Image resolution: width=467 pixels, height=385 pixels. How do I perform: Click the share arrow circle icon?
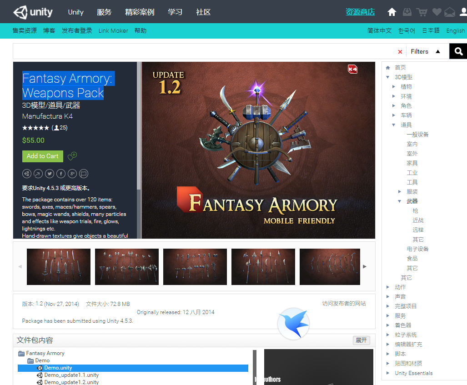click(38, 174)
